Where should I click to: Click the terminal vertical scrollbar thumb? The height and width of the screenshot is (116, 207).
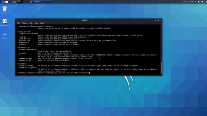pos(161,68)
